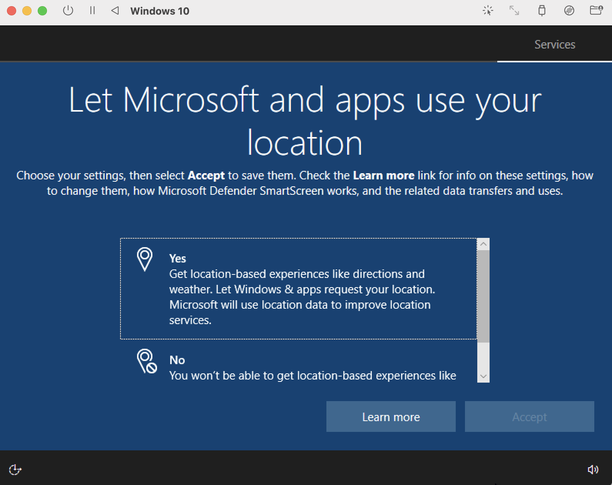Open Ease of Access icon at bottom left

tap(15, 470)
